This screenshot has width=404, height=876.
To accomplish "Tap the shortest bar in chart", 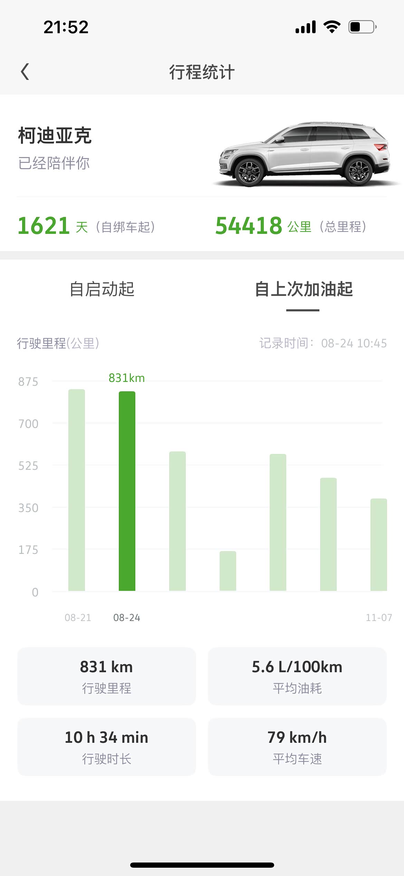I will click(x=228, y=571).
